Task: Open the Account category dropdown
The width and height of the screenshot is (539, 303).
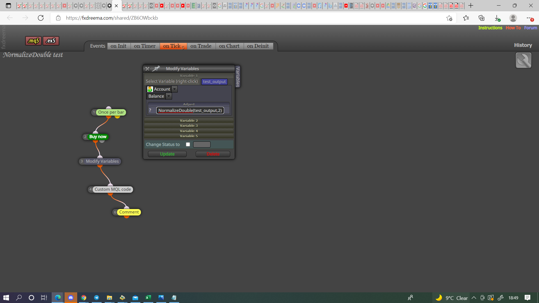Action: point(175,89)
